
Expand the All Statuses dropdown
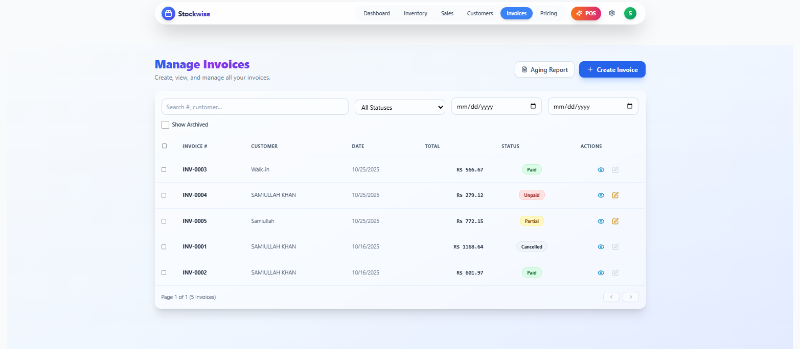[400, 107]
